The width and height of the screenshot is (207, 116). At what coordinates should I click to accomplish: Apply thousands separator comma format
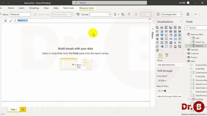129,15
